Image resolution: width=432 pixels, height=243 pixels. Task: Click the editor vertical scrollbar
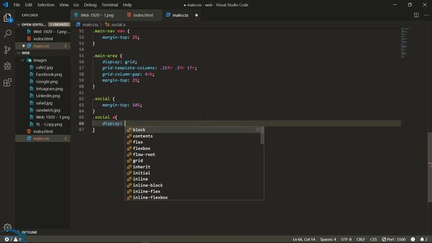(430, 167)
